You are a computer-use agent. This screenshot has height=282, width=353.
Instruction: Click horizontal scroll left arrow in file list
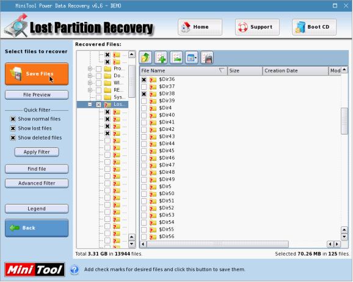(143, 244)
